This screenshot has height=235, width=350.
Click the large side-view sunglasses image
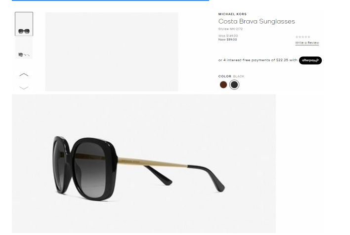pos(144,163)
